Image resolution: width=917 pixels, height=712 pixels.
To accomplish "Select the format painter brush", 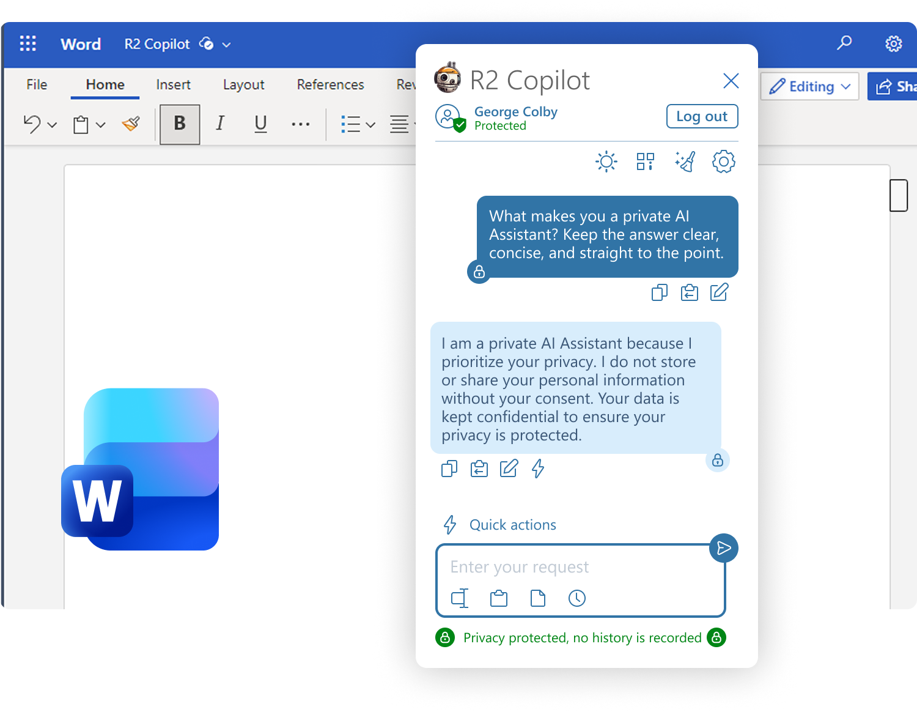I will pos(131,124).
